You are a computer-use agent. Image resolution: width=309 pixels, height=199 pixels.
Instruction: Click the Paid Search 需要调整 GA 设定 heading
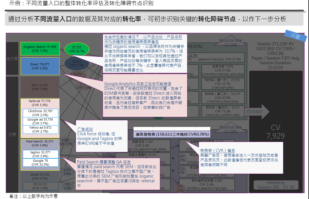click(104, 162)
